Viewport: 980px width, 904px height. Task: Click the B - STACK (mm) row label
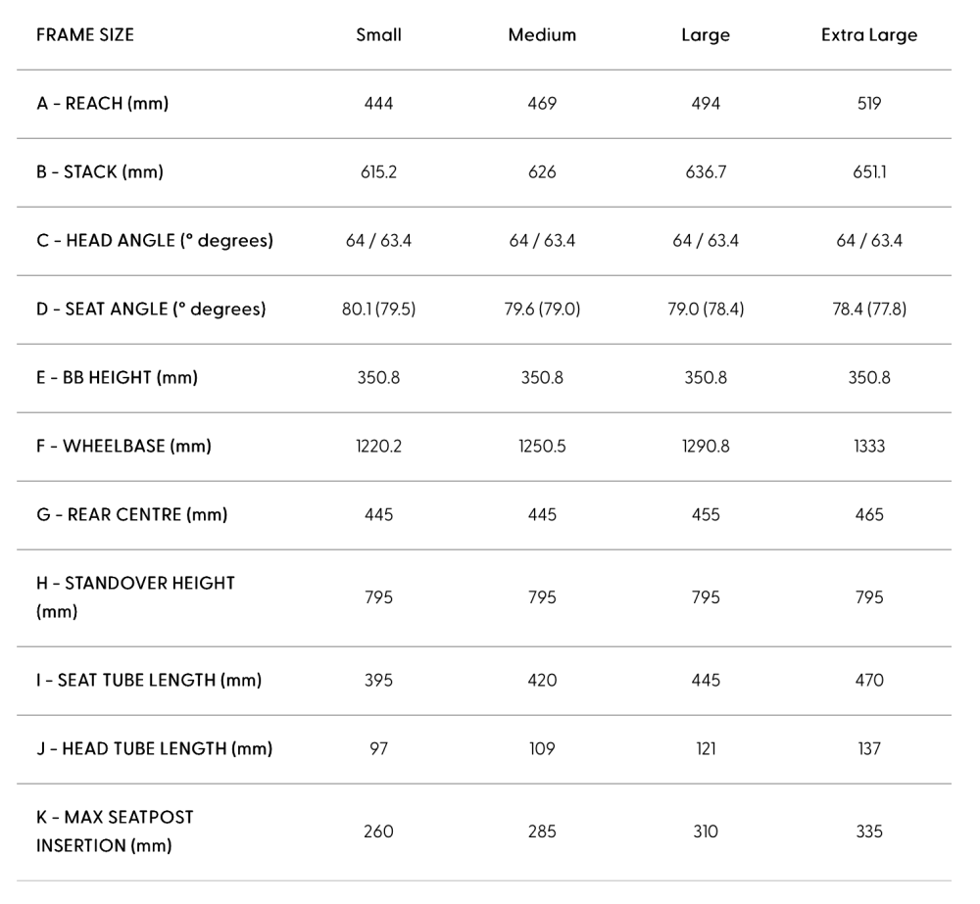point(100,172)
